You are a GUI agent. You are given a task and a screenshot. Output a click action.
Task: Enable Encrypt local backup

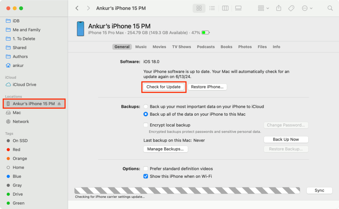pyautogui.click(x=146, y=125)
